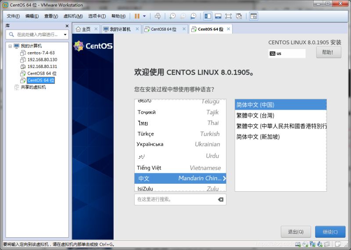Click the 继续(C) continue button

[x=330, y=232]
